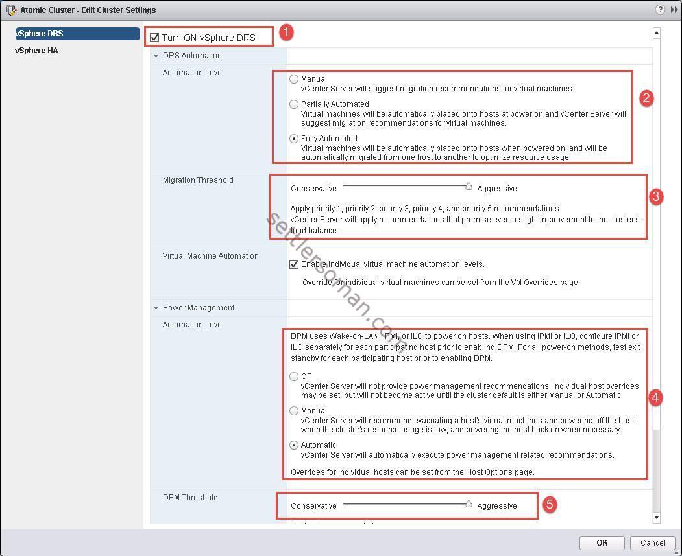This screenshot has width=682, height=556.
Task: Collapse the Power Management section
Action: pos(156,308)
